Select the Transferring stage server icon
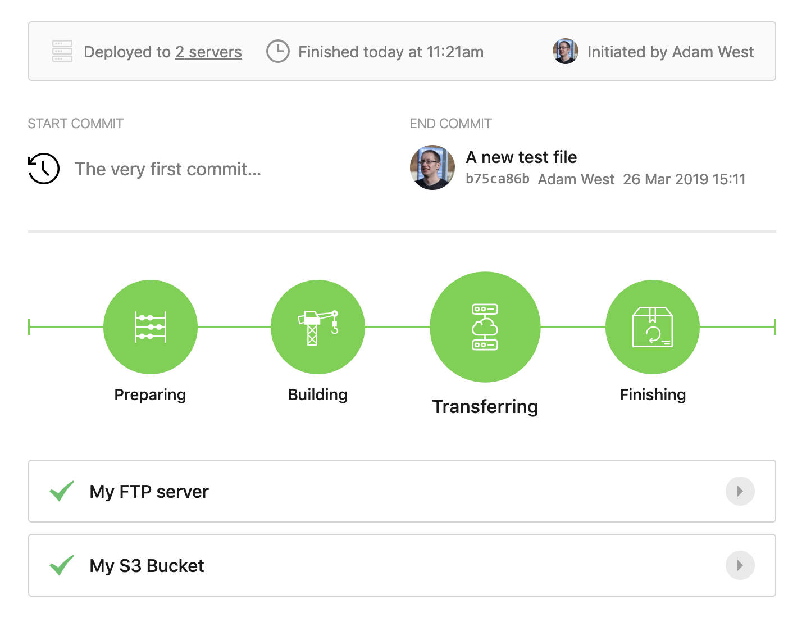811x617 pixels. [485, 327]
